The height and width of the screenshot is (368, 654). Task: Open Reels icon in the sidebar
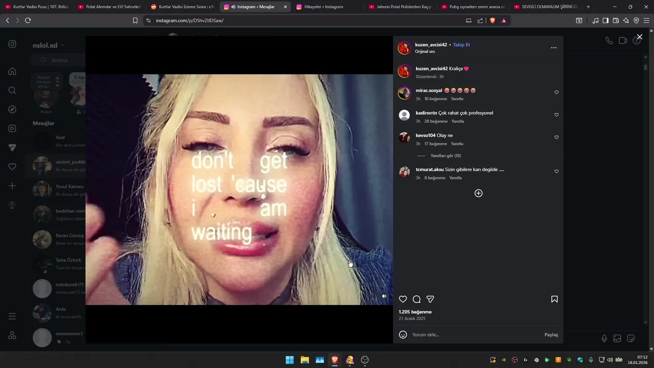(12, 128)
